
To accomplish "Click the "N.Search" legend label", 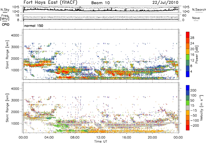I will 199,10.
